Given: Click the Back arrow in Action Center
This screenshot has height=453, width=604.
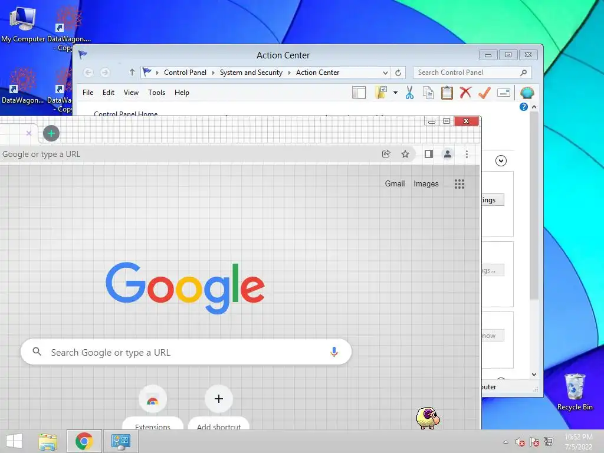Looking at the screenshot, I should click(x=88, y=73).
